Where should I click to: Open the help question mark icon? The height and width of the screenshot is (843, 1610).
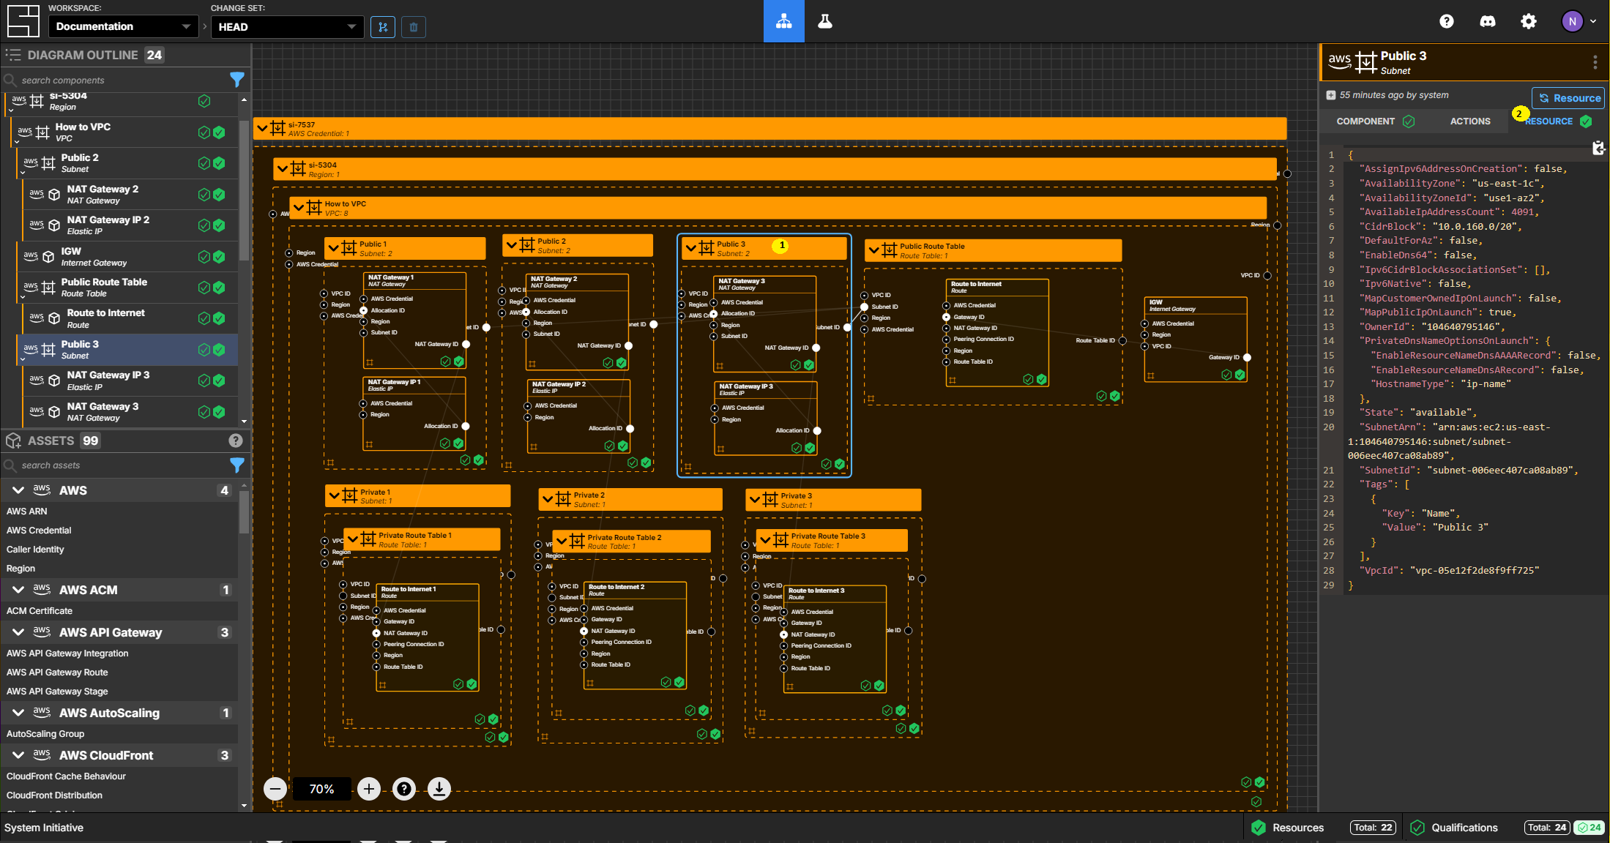[x=1446, y=21]
